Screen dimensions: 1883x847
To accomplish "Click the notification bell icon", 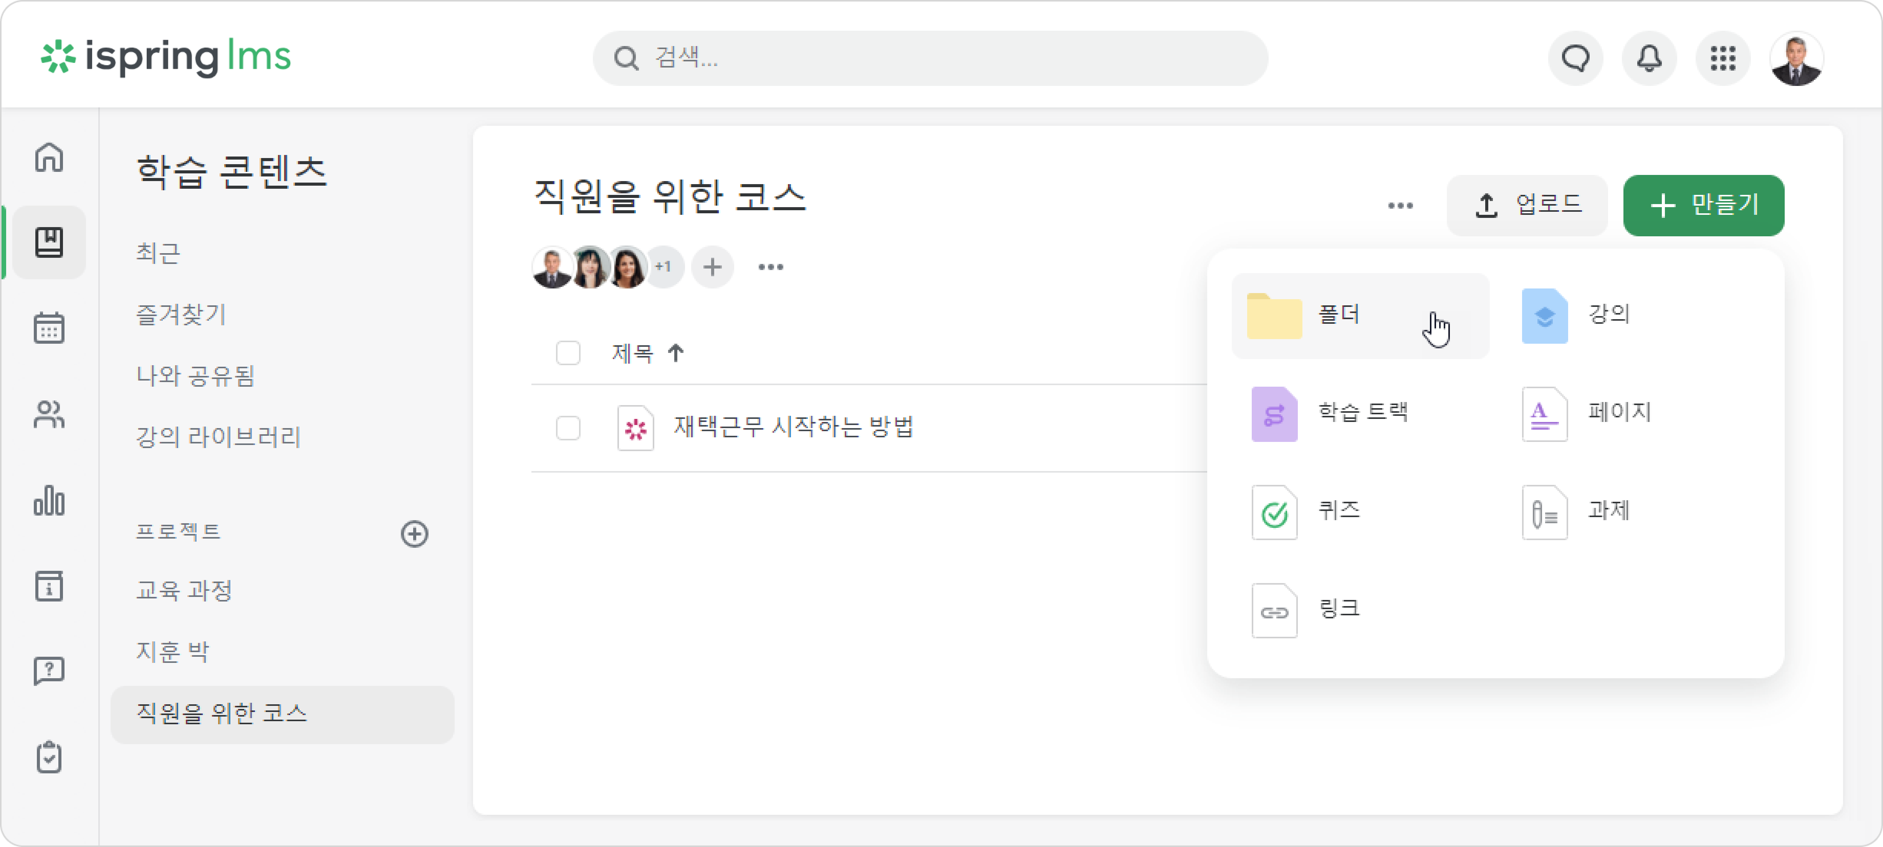I will tap(1649, 58).
